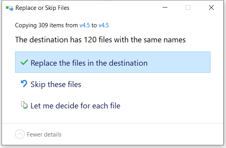Viewport: 226px width, 148px height.
Task: Click the Fewer details label
Action: (x=44, y=135)
